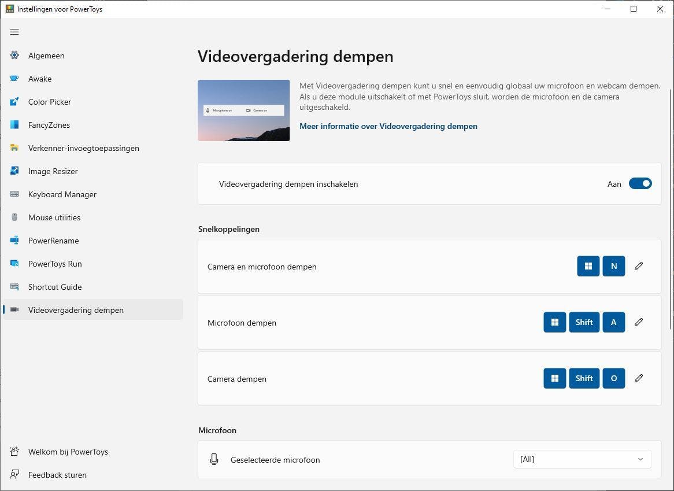Click the Color Picker sidebar icon
674x491 pixels.
[14, 102]
